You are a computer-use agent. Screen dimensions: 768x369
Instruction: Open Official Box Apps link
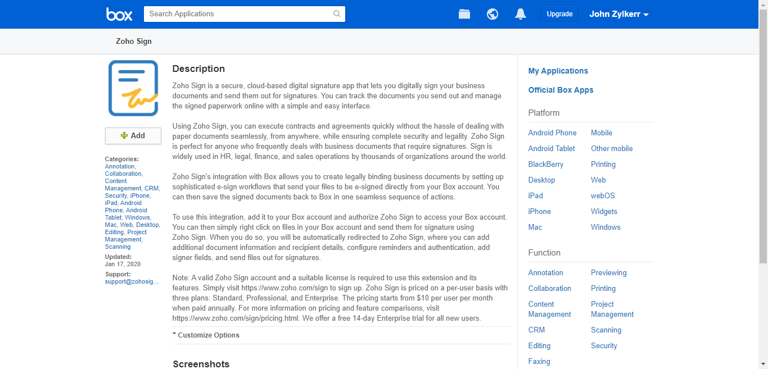point(561,90)
